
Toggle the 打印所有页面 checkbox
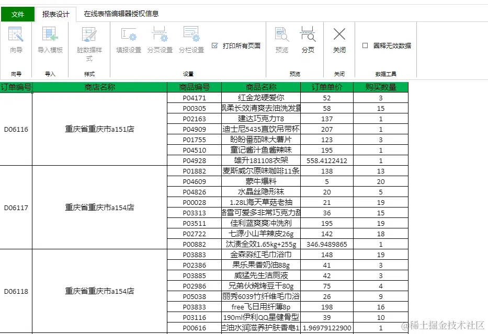pos(215,45)
